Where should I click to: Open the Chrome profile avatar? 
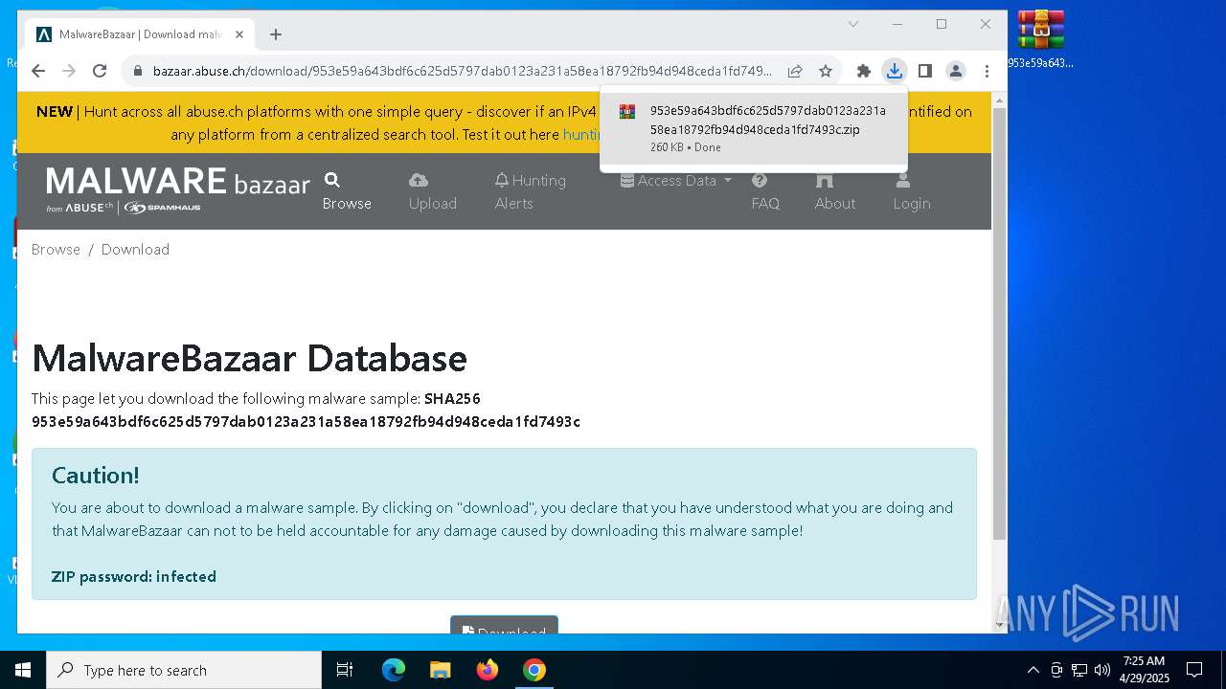pyautogui.click(x=956, y=71)
